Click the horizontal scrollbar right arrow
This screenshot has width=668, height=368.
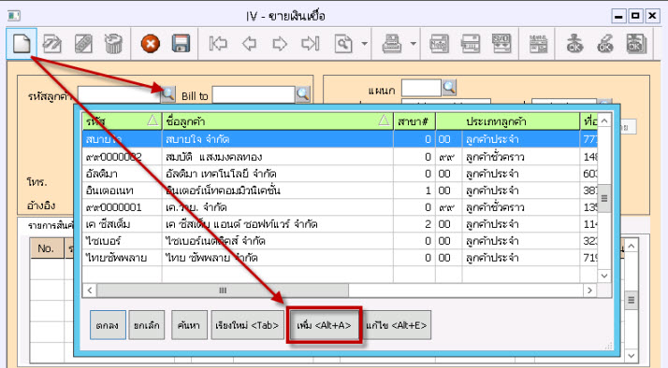[589, 290]
